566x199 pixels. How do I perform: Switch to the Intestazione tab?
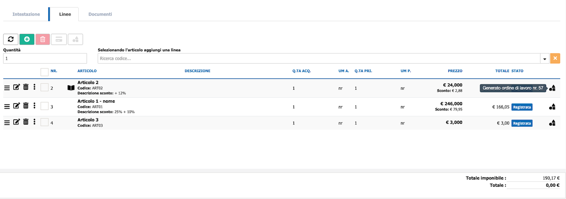click(26, 14)
